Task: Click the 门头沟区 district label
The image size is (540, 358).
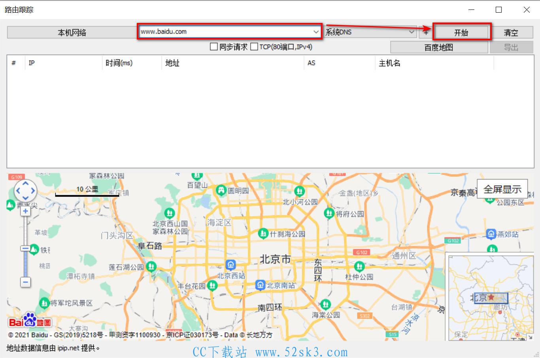Action: pyautogui.click(x=117, y=236)
